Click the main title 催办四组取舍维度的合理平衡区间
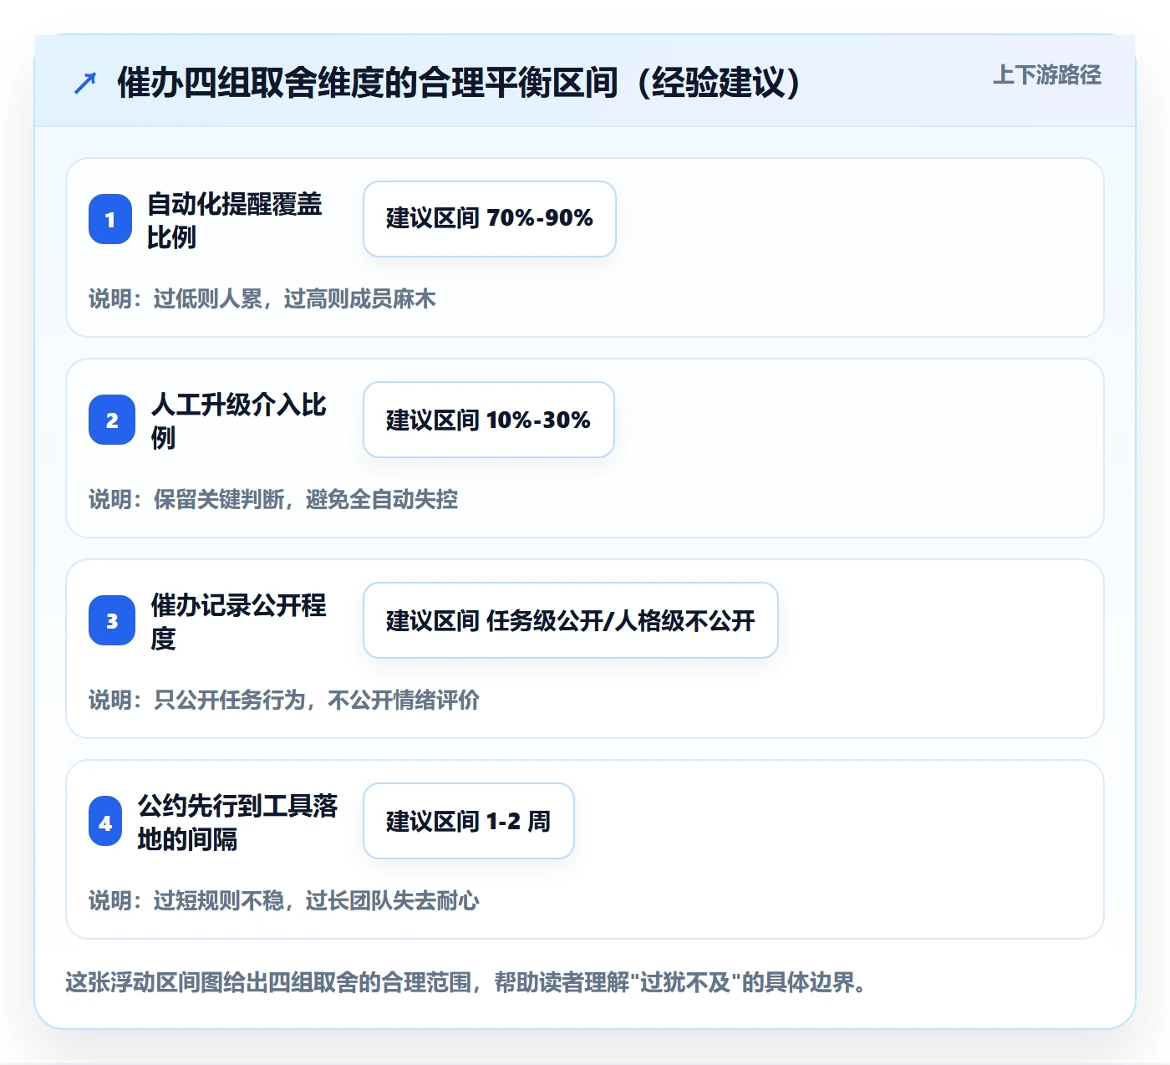 (459, 83)
